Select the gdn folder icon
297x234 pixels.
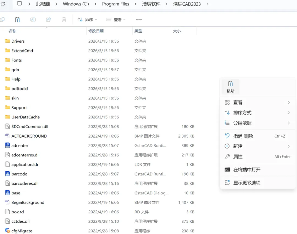pos(8,69)
